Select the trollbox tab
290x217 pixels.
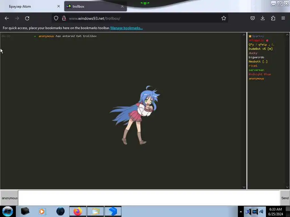pyautogui.click(x=95, y=6)
